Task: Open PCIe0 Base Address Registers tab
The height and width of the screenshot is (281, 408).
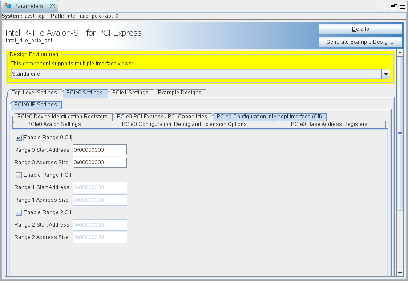Action: pos(329,124)
